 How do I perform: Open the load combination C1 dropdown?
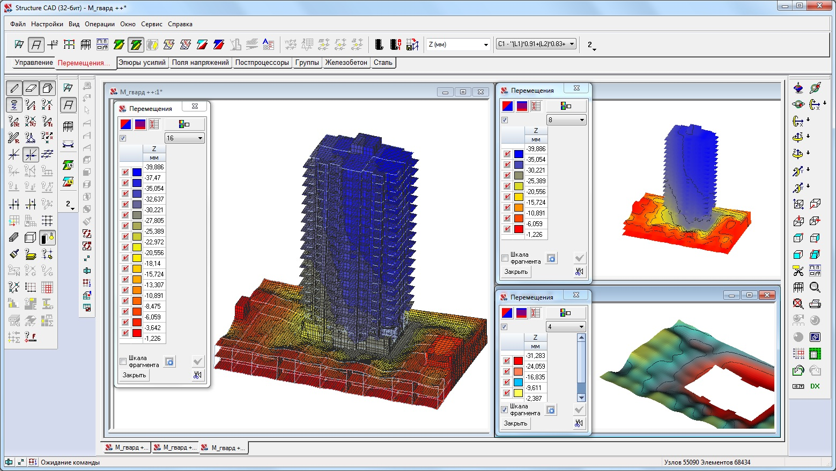pos(572,44)
